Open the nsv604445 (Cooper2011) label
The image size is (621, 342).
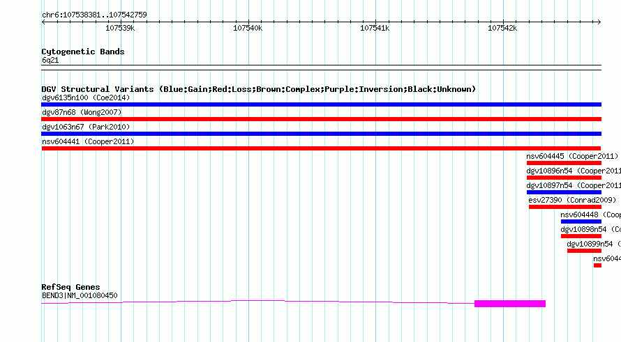(572, 156)
